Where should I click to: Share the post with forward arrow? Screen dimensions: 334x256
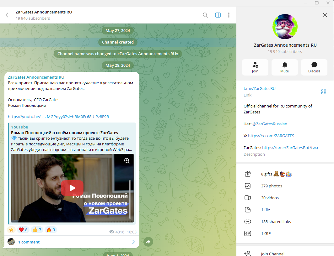[148, 242]
